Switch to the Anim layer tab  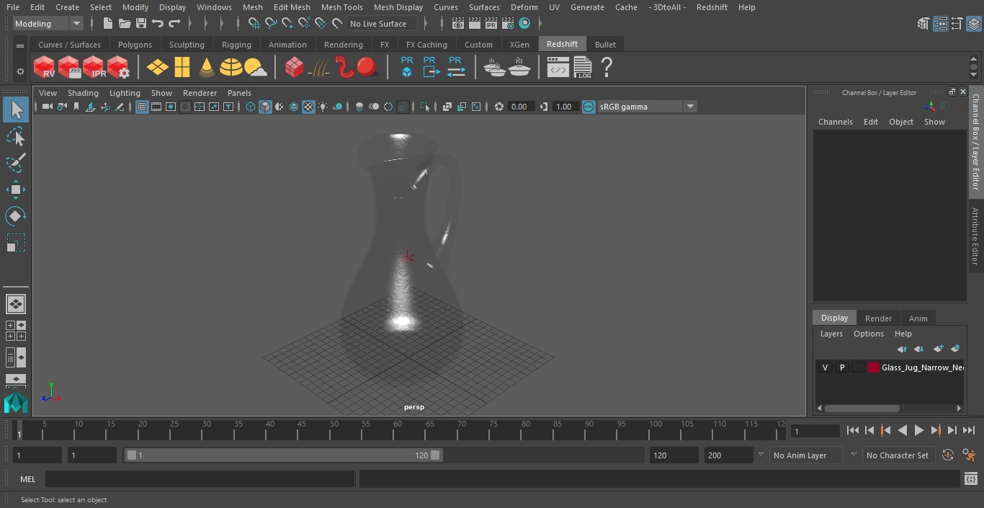coord(918,318)
